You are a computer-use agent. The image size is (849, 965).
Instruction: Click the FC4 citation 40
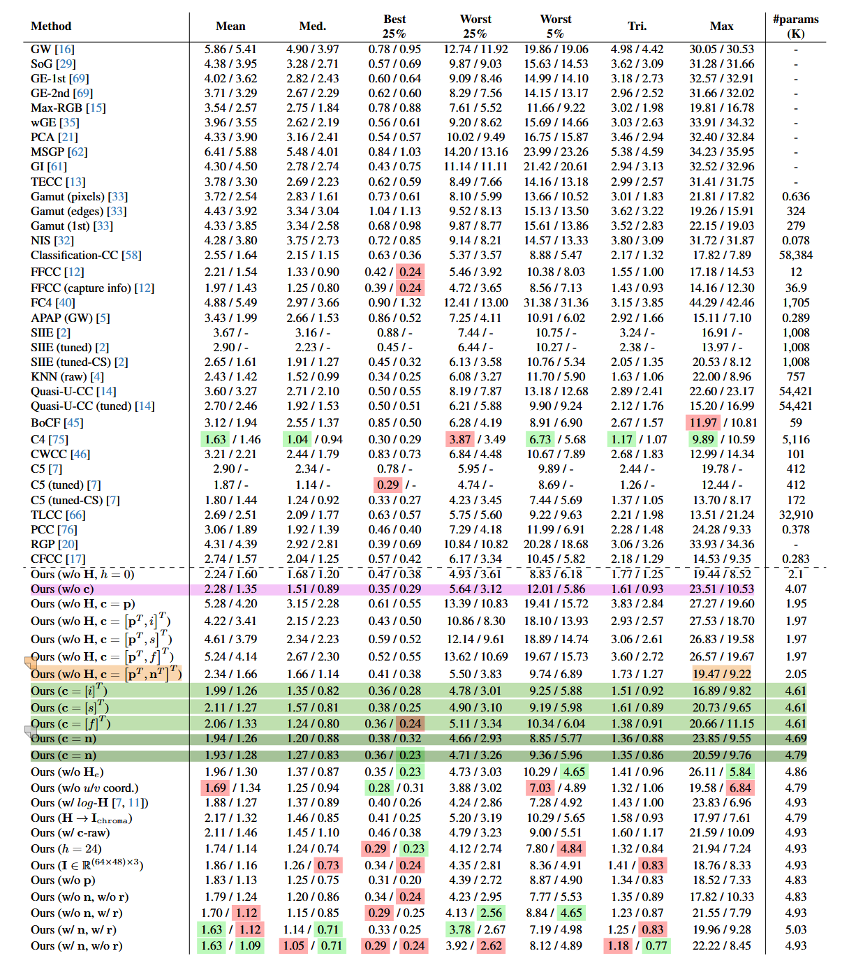pyautogui.click(x=66, y=302)
